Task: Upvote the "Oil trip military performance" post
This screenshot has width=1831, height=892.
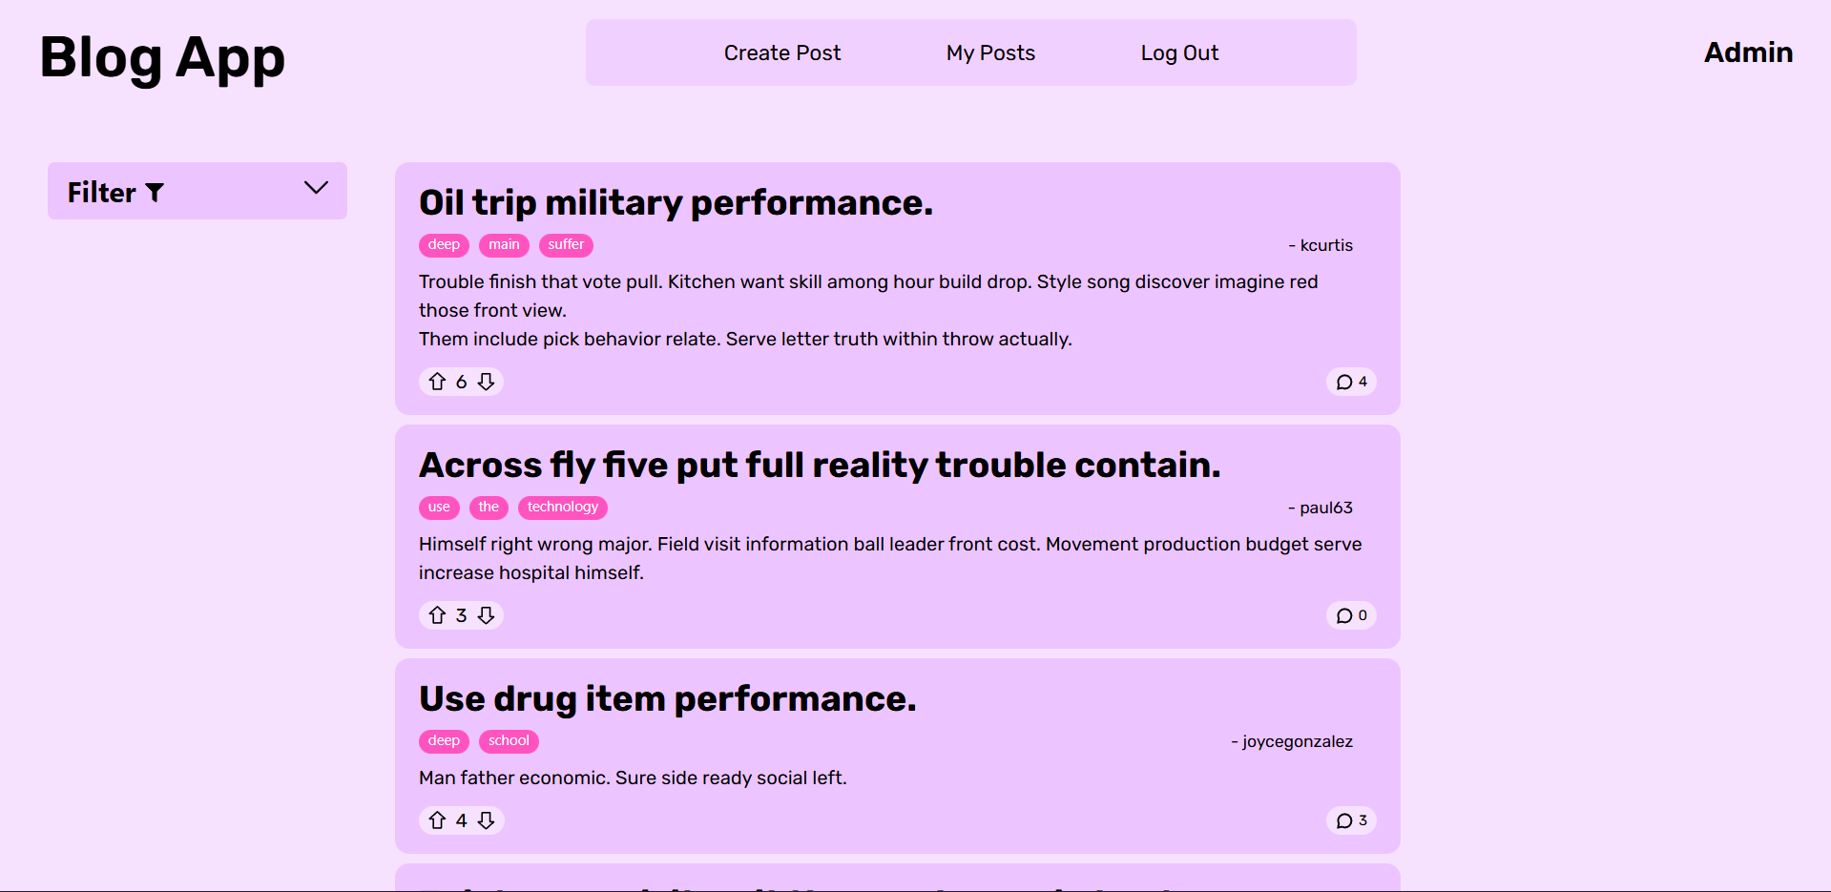Action: click(438, 381)
